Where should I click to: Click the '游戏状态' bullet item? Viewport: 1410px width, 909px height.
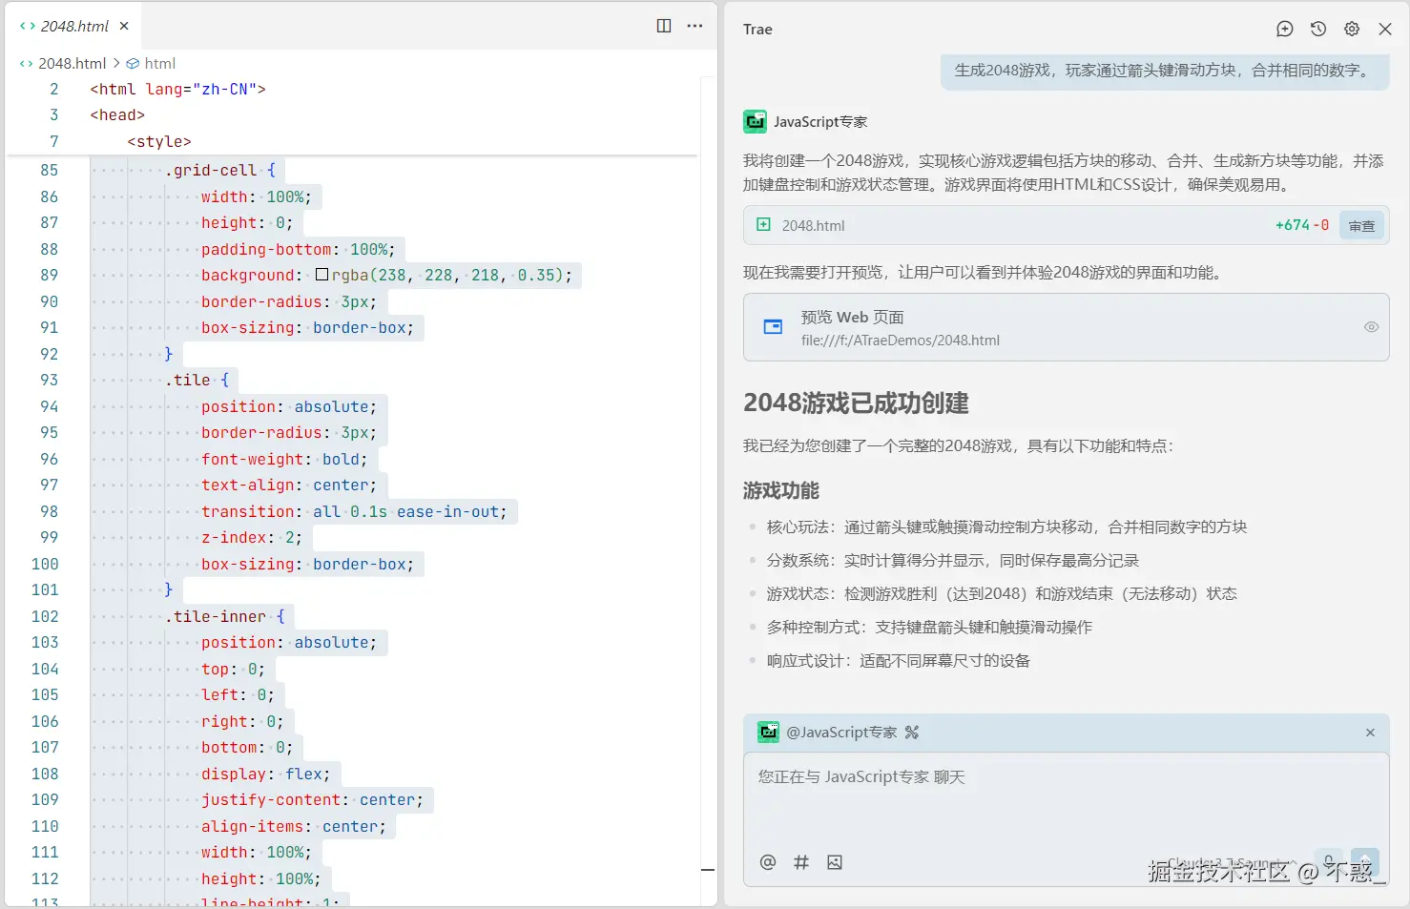tap(1001, 593)
